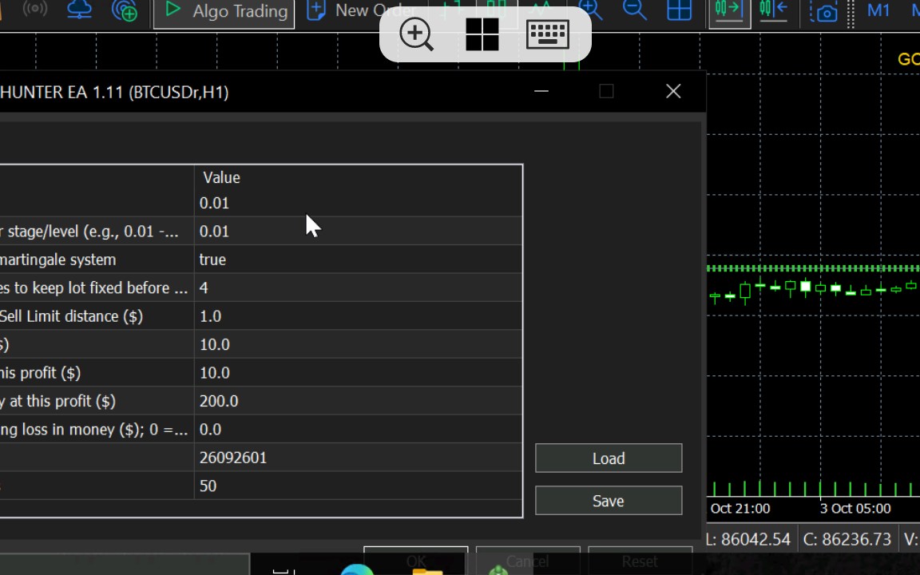Toggle auto scroll chart toolbar button

tap(729, 10)
